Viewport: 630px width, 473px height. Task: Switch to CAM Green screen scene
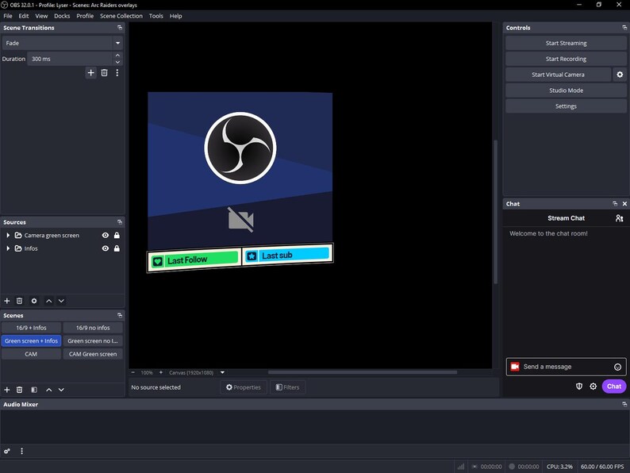pos(93,354)
